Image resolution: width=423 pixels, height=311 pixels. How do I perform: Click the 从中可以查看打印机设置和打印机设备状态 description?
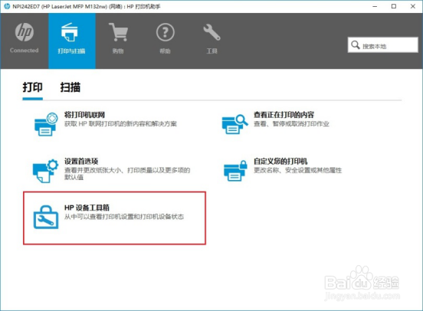[x=124, y=217]
